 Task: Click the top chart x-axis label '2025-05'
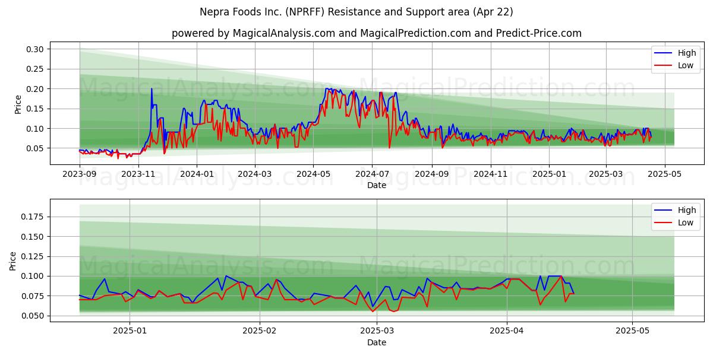point(664,174)
